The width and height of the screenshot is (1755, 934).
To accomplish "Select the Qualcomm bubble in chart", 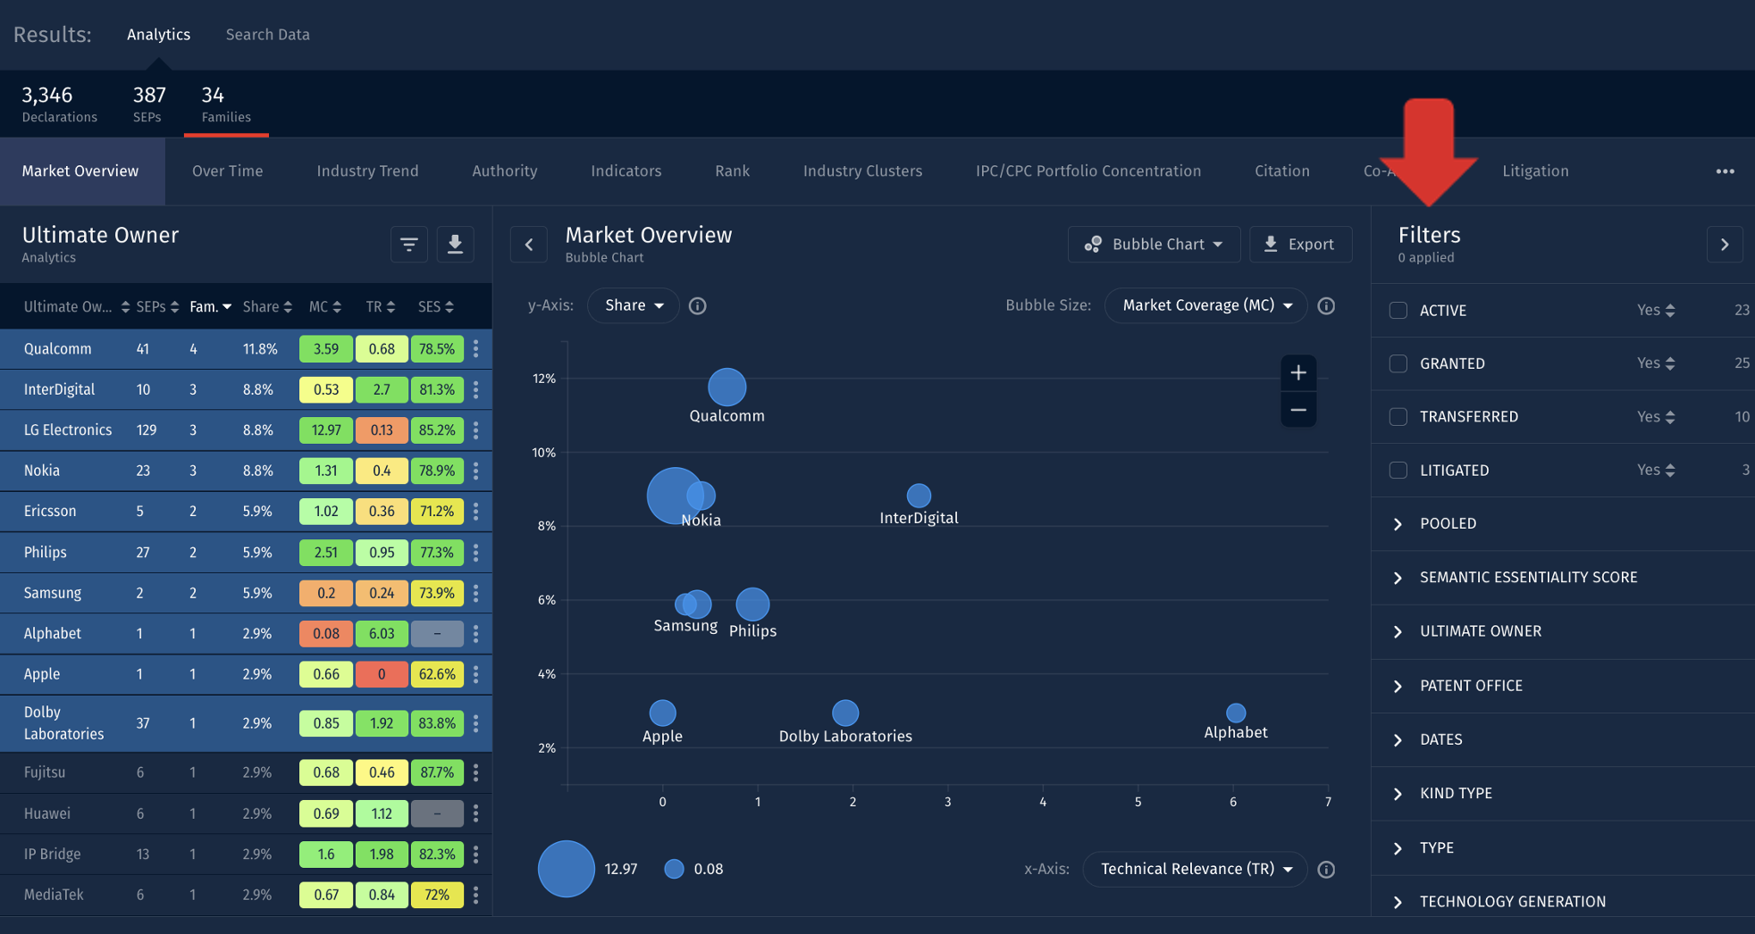I will [x=726, y=387].
